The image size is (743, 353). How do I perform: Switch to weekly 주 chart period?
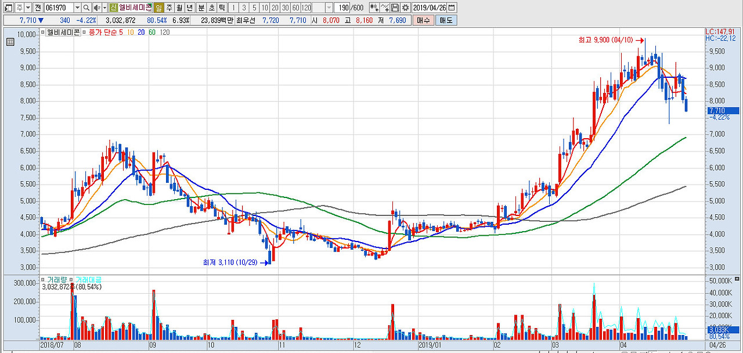[x=169, y=8]
